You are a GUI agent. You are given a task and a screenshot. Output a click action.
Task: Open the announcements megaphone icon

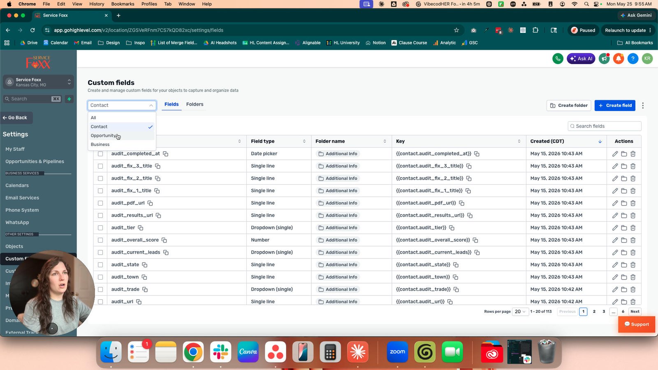tap(604, 59)
